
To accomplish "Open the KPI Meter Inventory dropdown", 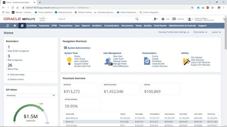I will point(31,95).
